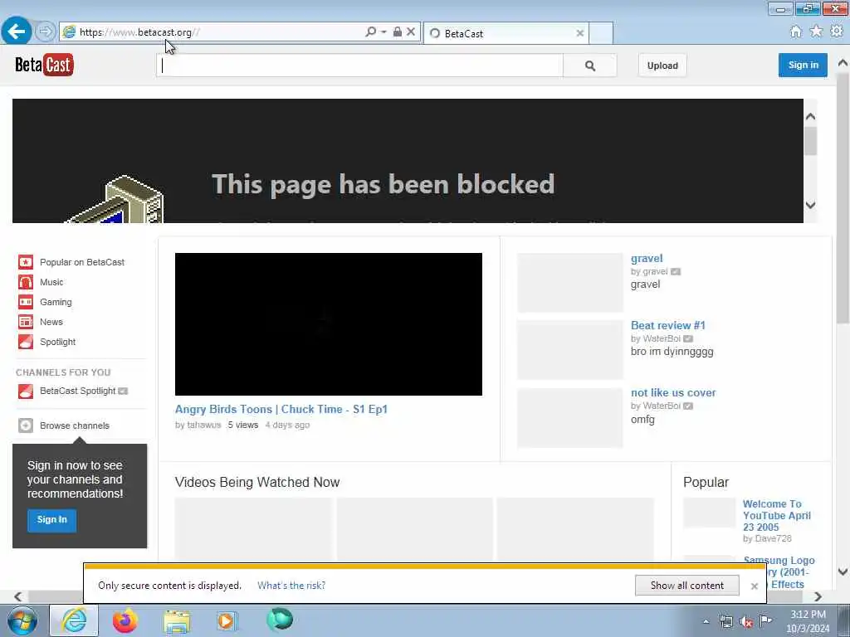Open the BetaCast Spotlight channel
Screen dimensions: 850x637
[77, 391]
